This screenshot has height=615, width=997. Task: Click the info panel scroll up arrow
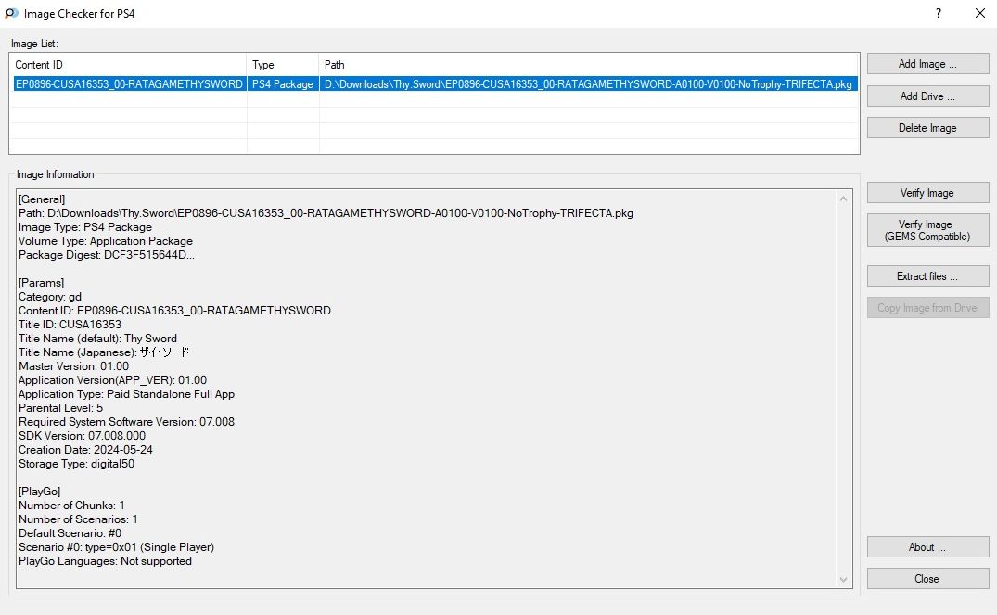tap(843, 199)
